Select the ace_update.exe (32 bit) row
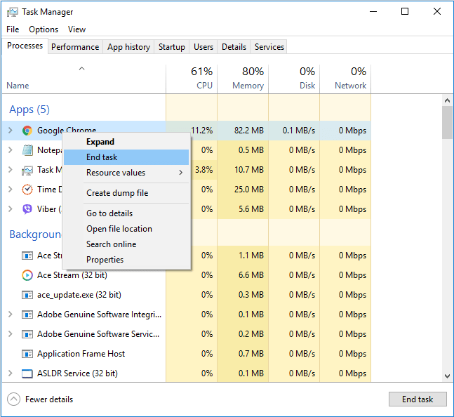 point(187,295)
